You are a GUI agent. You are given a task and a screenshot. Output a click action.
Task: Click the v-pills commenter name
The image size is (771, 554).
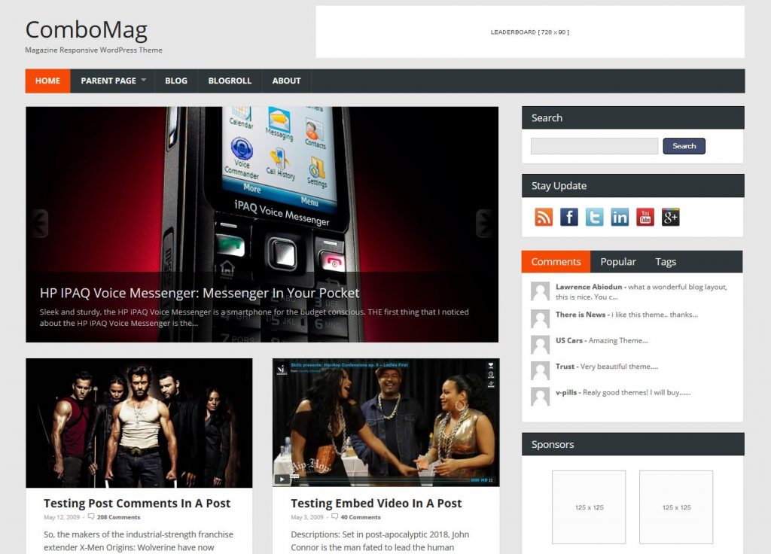coord(566,393)
